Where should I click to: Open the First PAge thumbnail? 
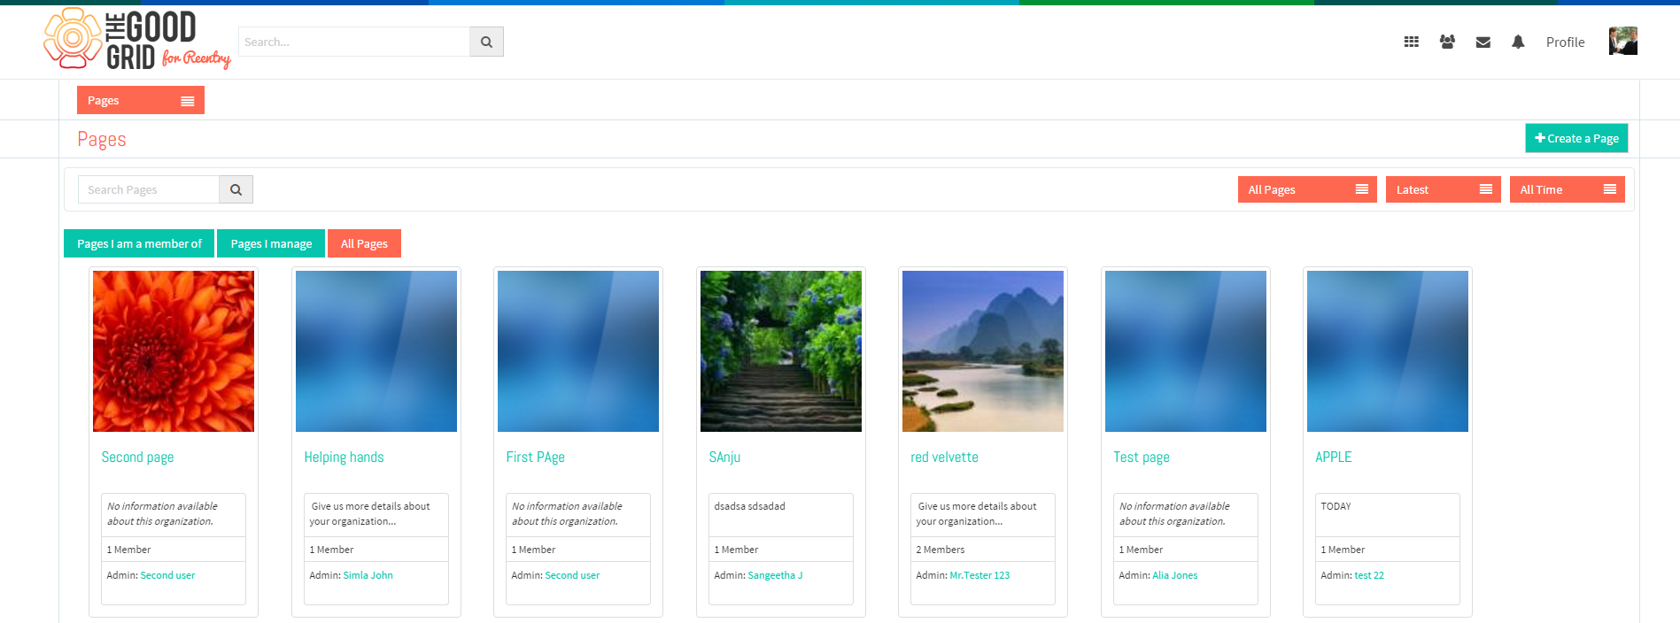578,351
